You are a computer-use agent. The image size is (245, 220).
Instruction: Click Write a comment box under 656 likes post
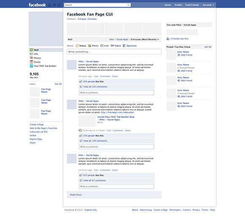tap(117, 92)
